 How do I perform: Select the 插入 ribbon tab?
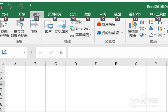[37, 14]
